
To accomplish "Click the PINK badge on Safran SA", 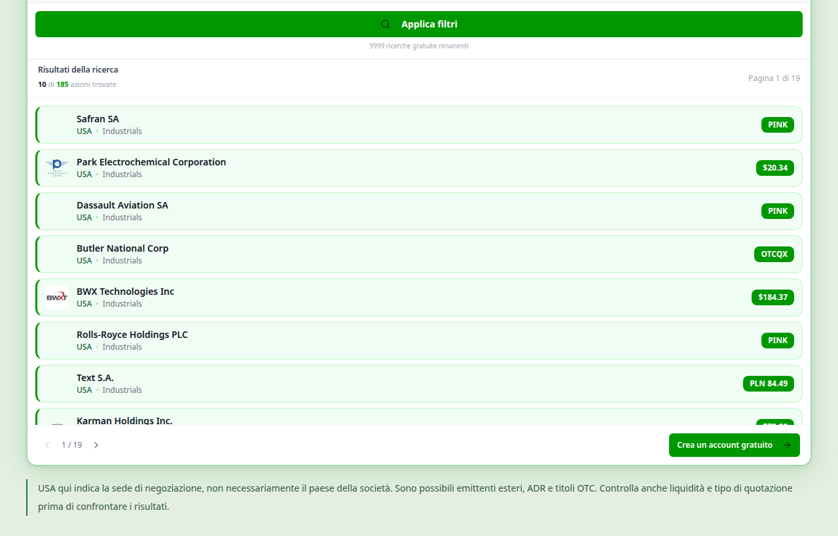I will click(778, 125).
